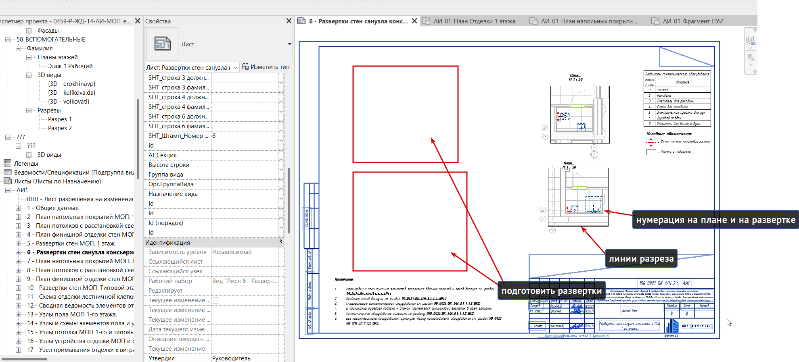
Task: Click the Высота строки property value field
Action: [245, 165]
